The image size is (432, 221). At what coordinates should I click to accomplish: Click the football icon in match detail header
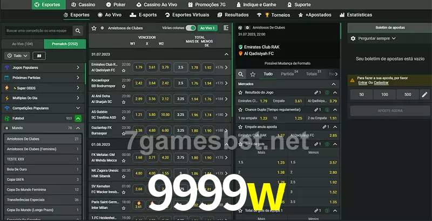(x=240, y=28)
